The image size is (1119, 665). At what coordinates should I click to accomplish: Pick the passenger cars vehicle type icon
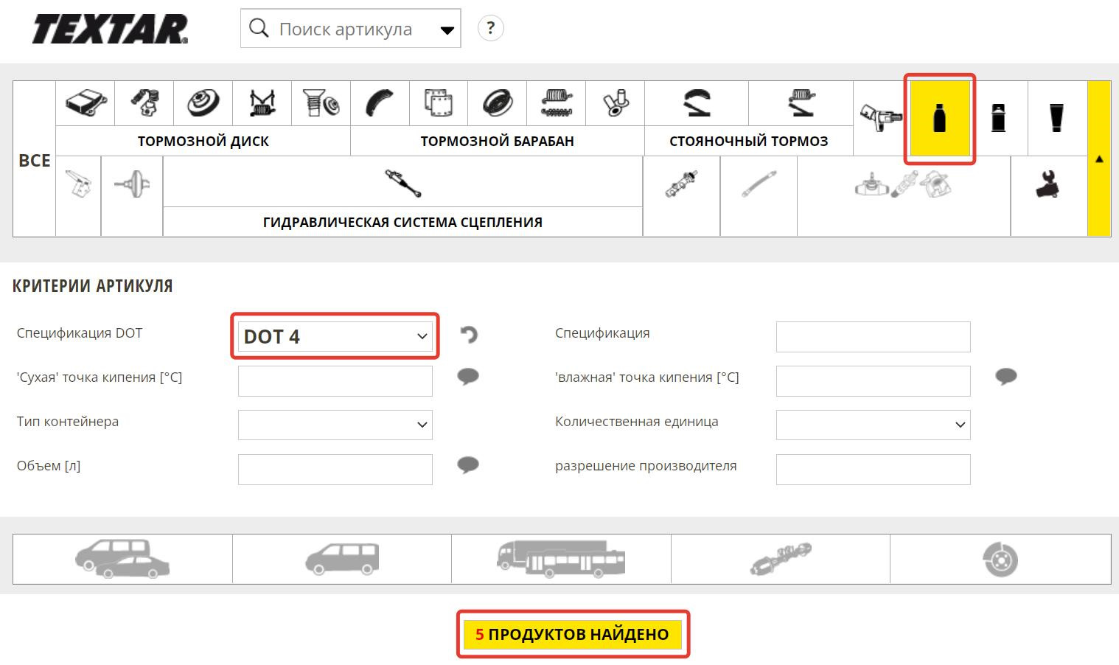[122, 559]
